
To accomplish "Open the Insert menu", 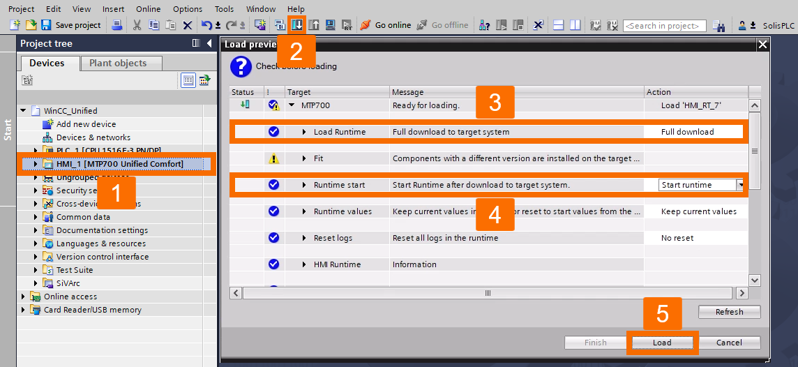I will coord(113,8).
